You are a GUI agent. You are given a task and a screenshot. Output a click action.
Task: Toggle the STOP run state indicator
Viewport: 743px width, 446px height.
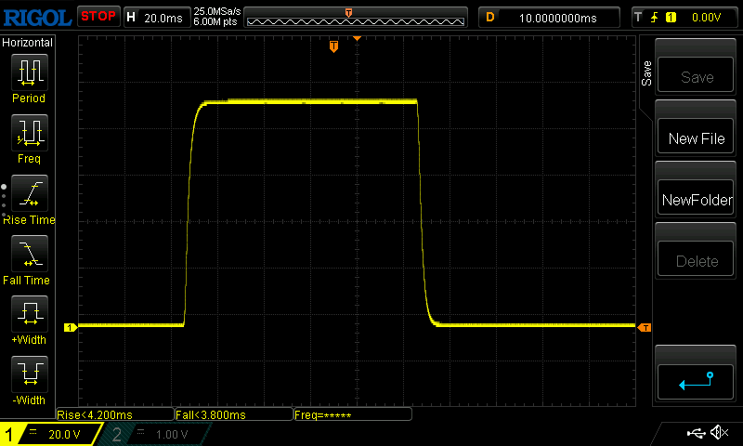[x=98, y=16]
